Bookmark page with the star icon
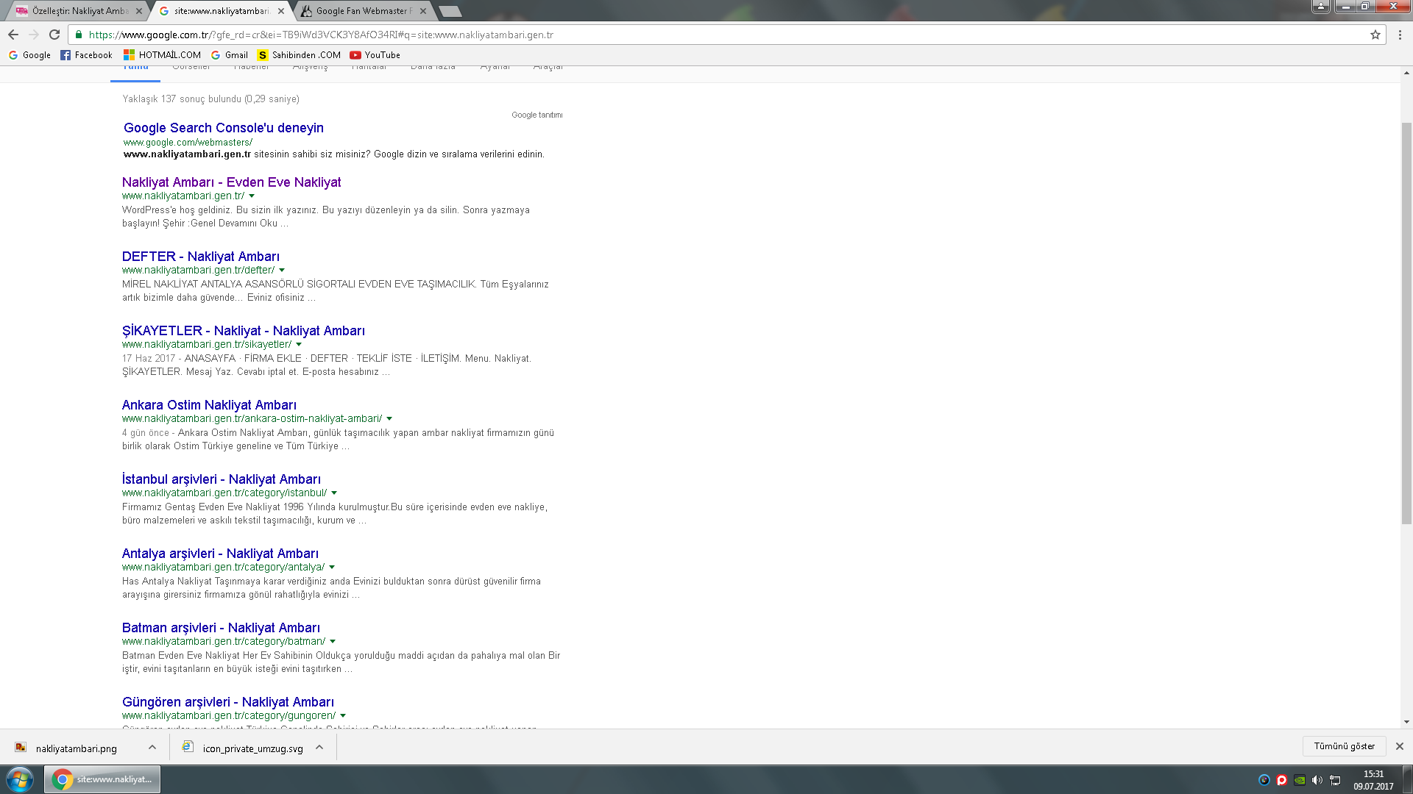 coord(1375,35)
